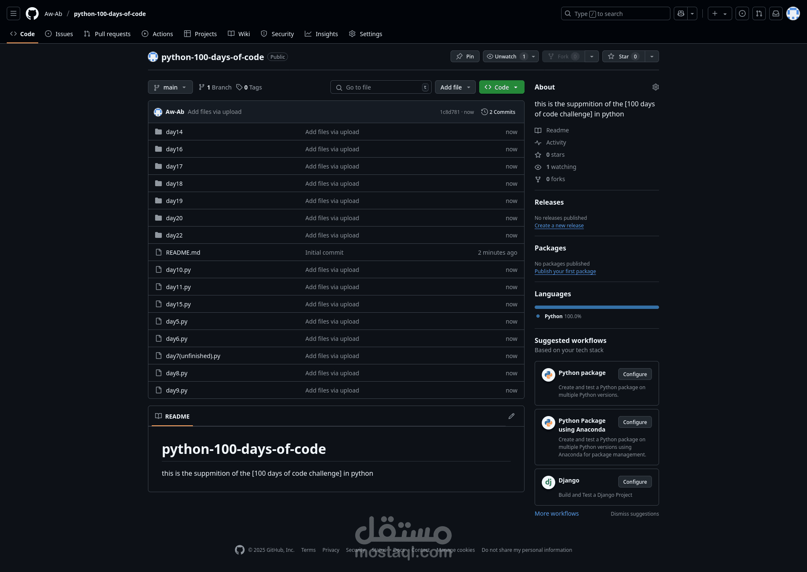
Task: Click the Python package workflow logo
Action: [549, 374]
